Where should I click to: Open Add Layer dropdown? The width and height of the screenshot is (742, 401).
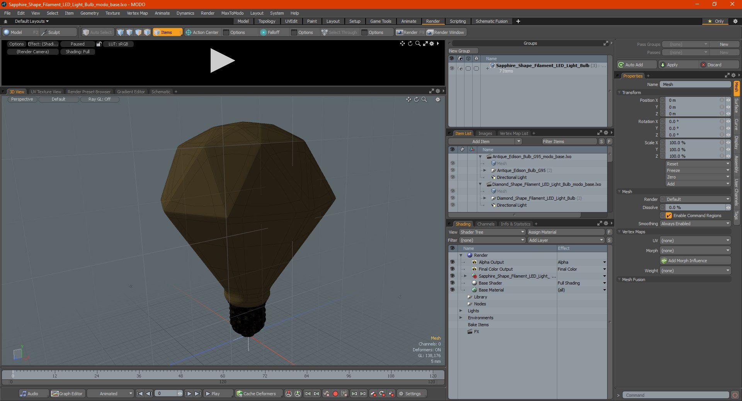(566, 240)
